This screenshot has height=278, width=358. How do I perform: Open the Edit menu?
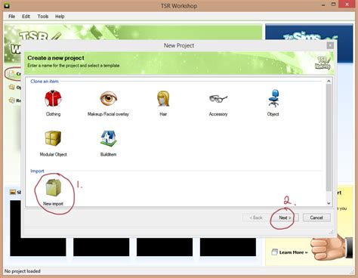pos(26,17)
